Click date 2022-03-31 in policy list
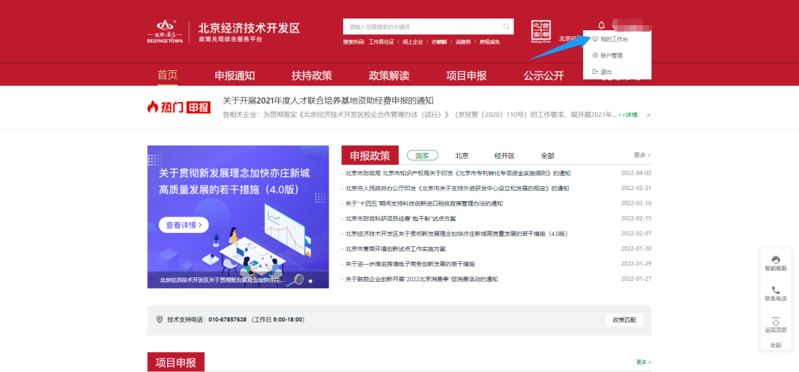Image resolution: width=799 pixels, height=372 pixels. [636, 188]
